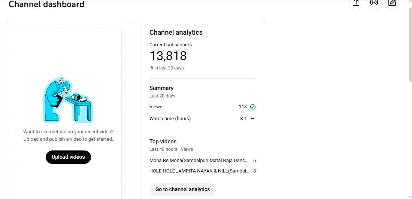Open the HOLE HOLE Amrita Nayak video
The height and width of the screenshot is (199, 412).
[199, 171]
